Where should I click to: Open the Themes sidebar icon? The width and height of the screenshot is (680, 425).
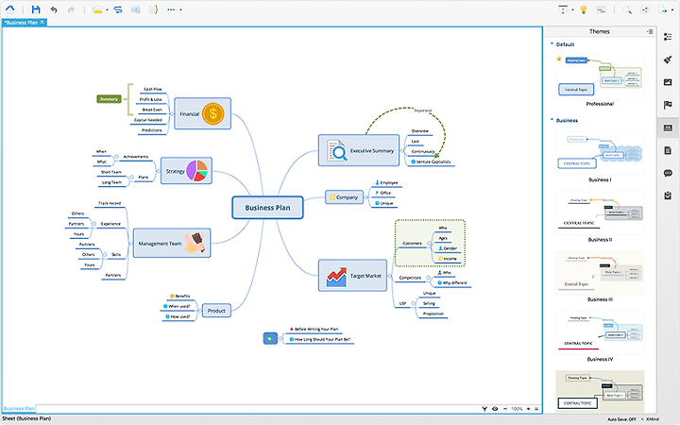click(x=668, y=127)
